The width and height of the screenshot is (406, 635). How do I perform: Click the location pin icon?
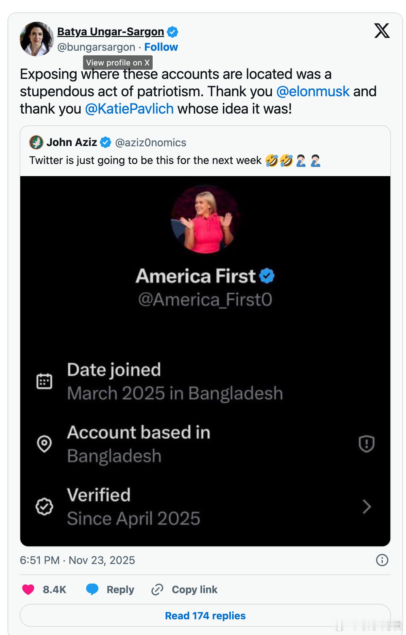(44, 444)
